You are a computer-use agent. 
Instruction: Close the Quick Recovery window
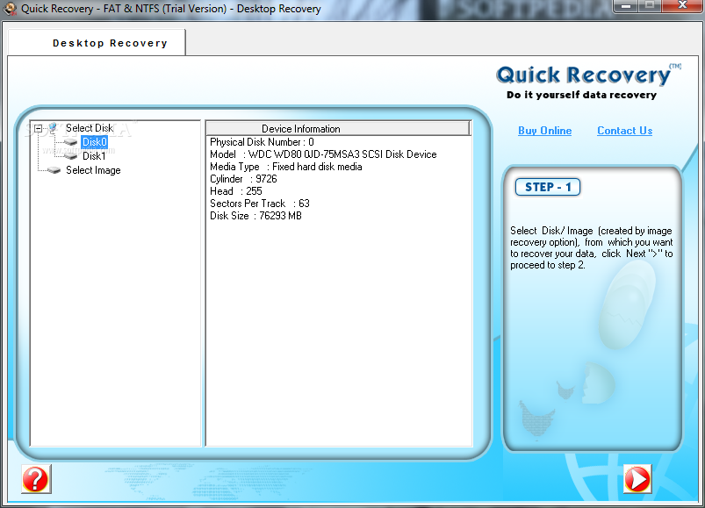(682, 6)
